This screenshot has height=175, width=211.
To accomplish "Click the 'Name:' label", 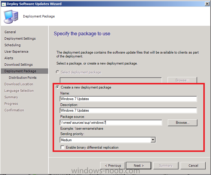I will (65, 93).
